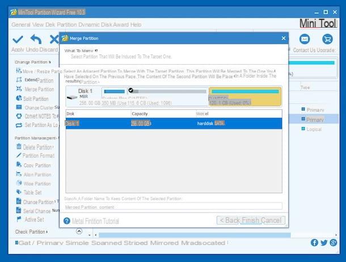Open the Merge Partition Tutorial link
The height and width of the screenshot is (262, 346).
click(x=95, y=221)
